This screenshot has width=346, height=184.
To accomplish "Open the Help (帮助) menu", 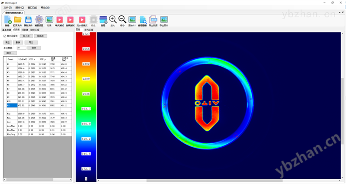I will (45, 7).
